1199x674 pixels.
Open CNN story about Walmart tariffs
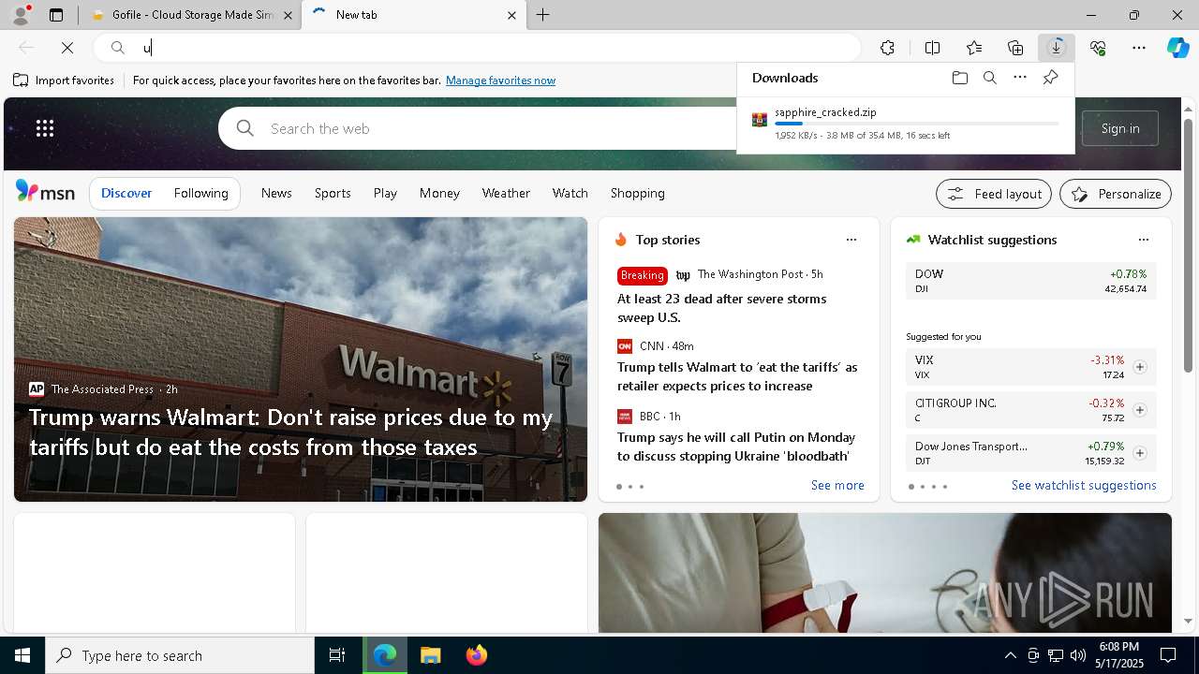point(737,376)
